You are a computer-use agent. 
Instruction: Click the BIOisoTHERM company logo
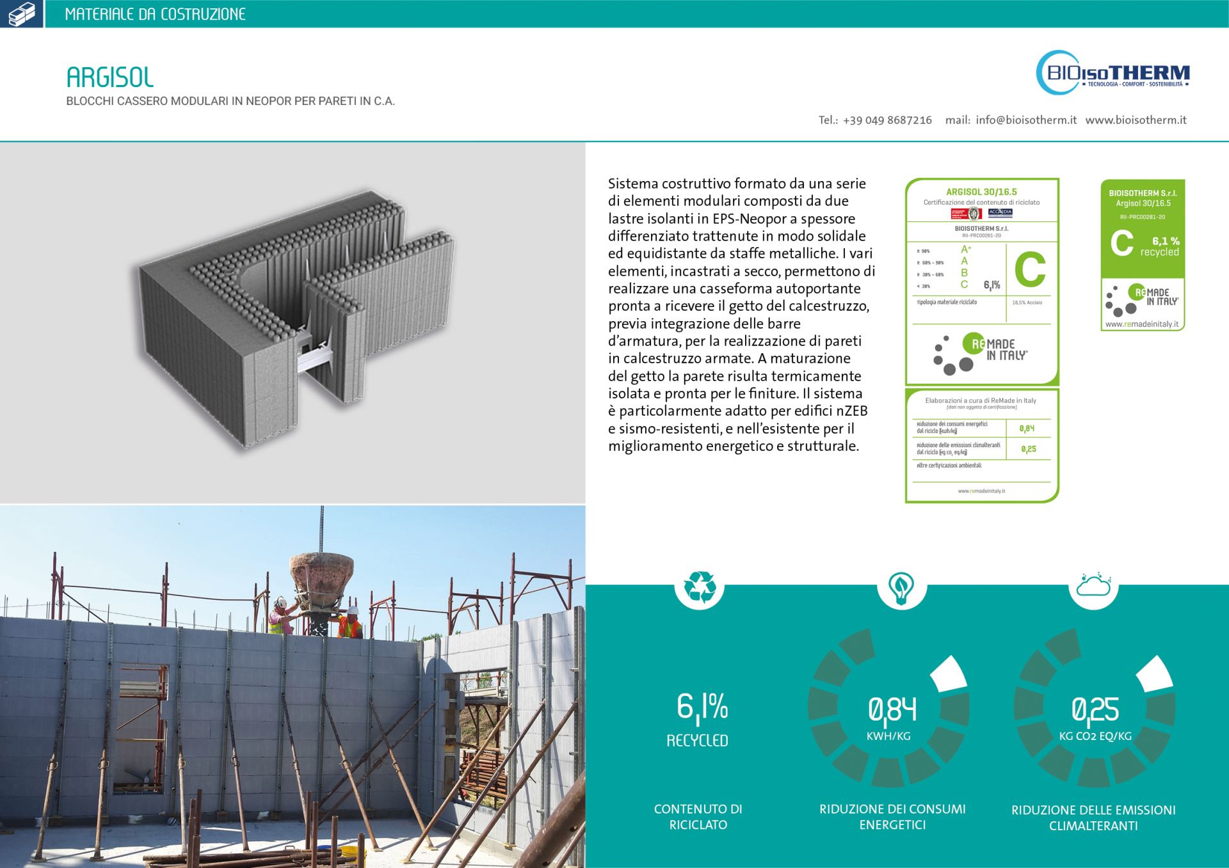tap(1113, 73)
